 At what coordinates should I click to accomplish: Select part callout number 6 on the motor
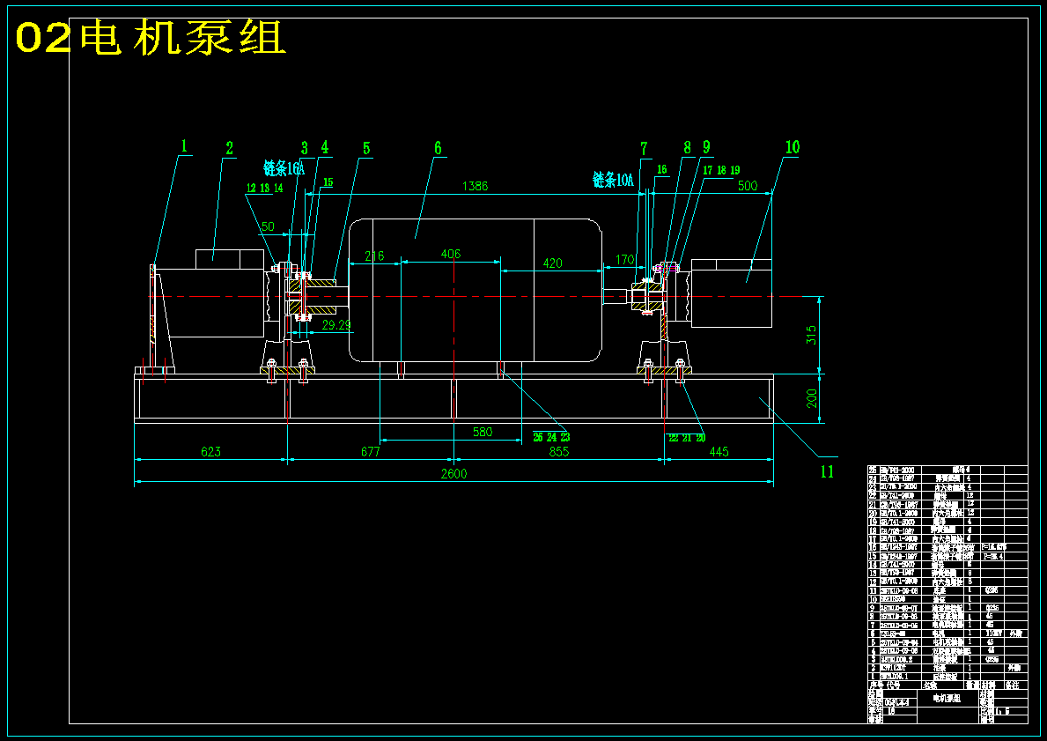pos(438,148)
